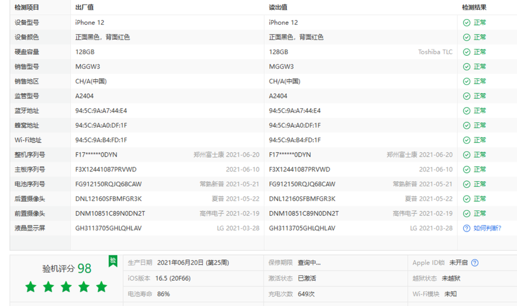Click the Toshiba TLC label
517x306 pixels.
point(435,52)
